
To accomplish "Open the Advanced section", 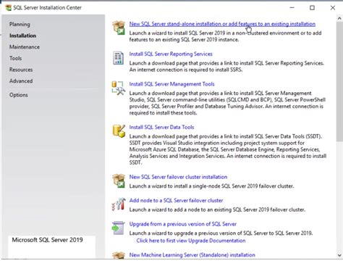I will 21,81.
